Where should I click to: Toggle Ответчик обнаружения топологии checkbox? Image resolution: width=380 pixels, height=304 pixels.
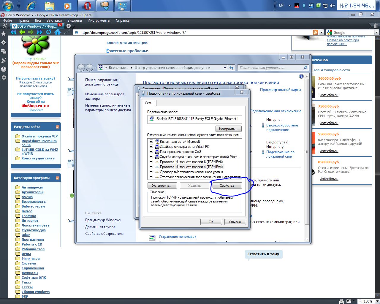tap(151, 177)
